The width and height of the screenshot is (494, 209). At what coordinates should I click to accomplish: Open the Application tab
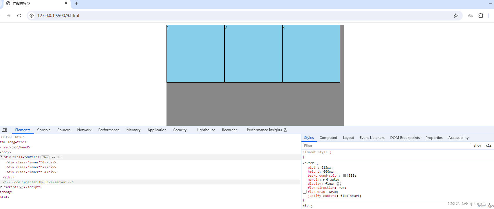(157, 130)
